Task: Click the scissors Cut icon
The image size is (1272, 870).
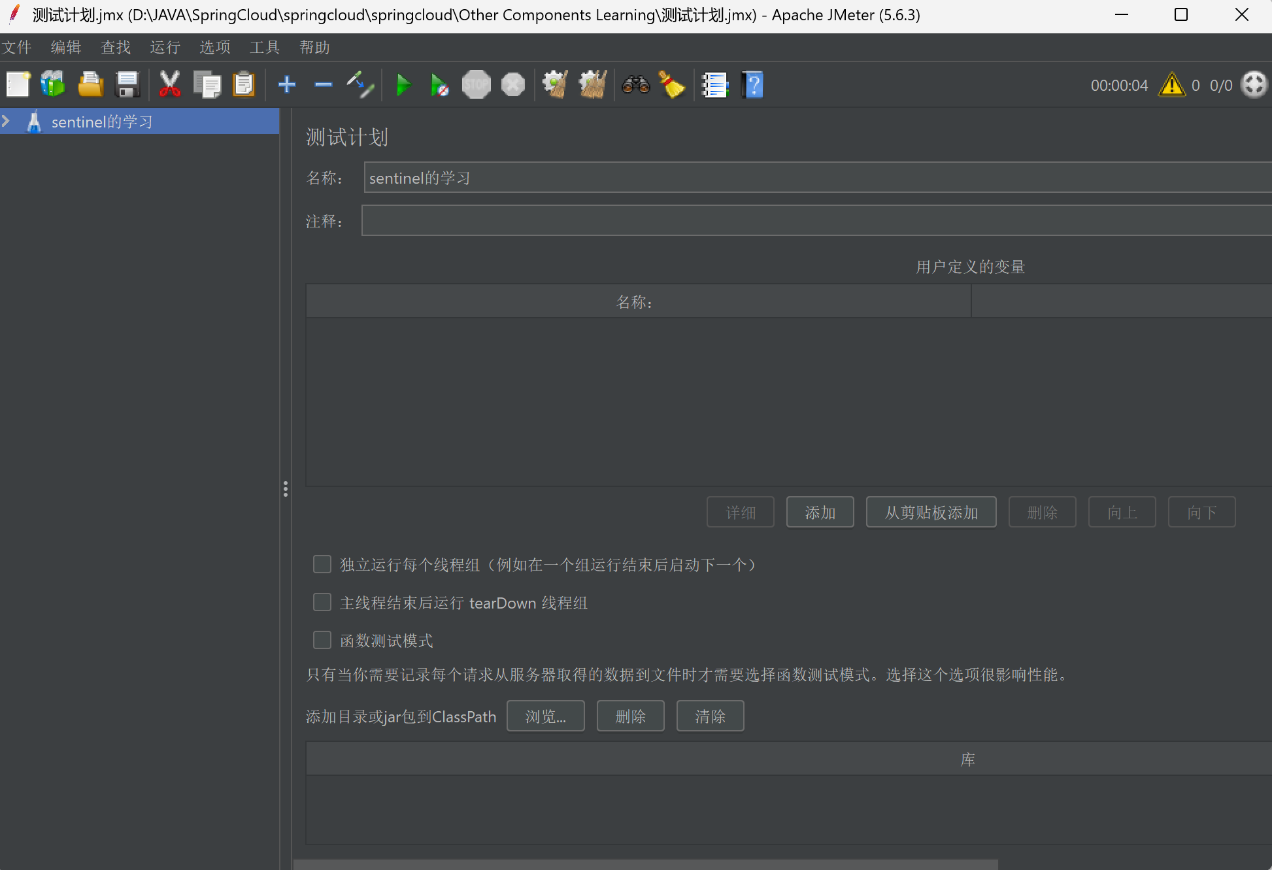Action: click(169, 85)
